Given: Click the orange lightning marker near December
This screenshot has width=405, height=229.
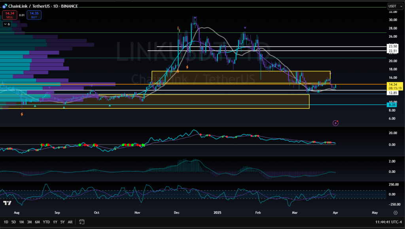Looking at the screenshot, I should 187,67.
